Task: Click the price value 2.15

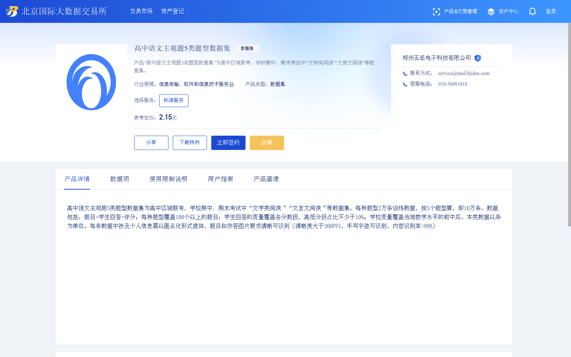Action: coord(166,117)
